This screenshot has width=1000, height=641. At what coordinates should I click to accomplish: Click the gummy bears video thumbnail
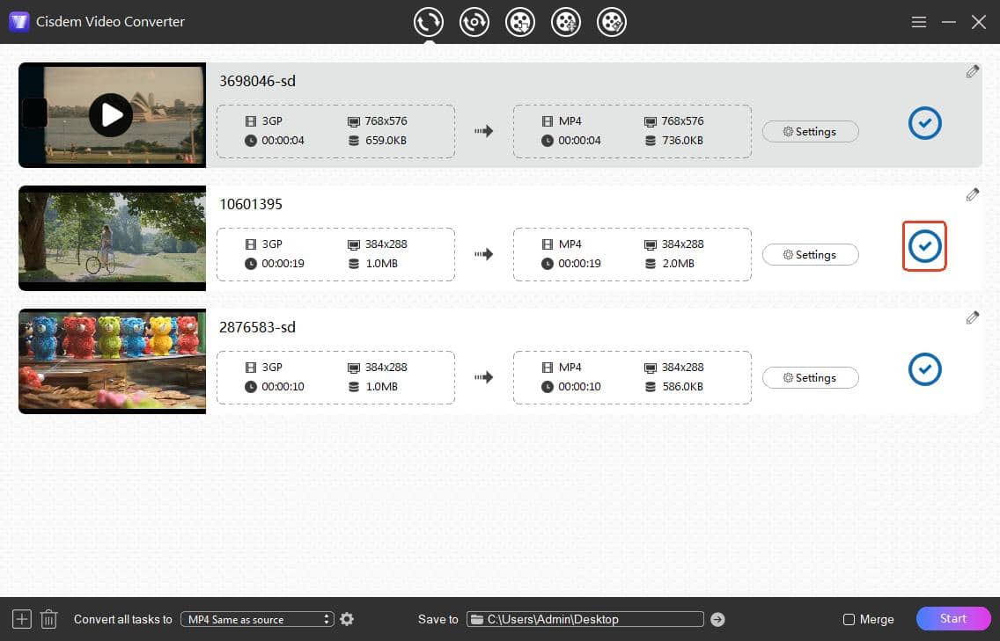tap(112, 361)
